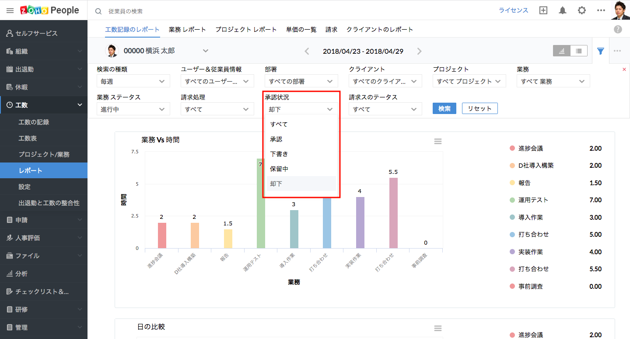This screenshot has height=339, width=630.
Task: Toggle the filter funnel icon
Action: click(x=601, y=51)
